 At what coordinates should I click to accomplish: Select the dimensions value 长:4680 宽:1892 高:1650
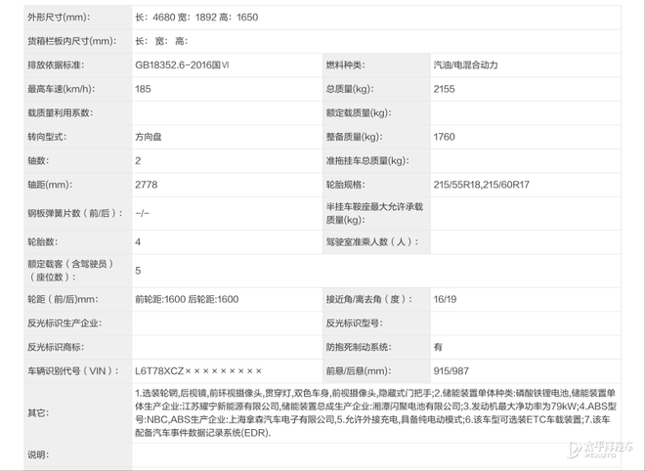196,18
